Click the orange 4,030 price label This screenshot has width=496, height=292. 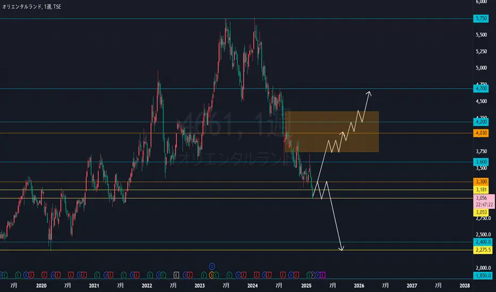[x=481, y=133]
